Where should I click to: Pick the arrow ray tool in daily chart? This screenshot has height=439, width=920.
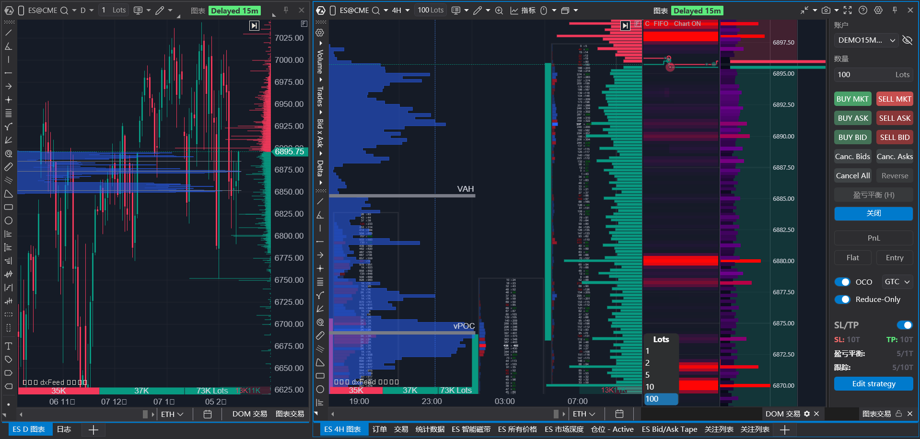pos(8,86)
